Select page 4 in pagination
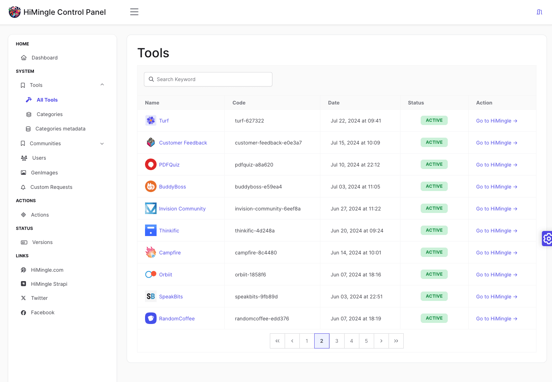This screenshot has height=382, width=552. click(352, 341)
